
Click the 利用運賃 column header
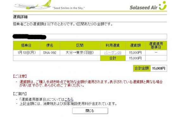point(113,45)
